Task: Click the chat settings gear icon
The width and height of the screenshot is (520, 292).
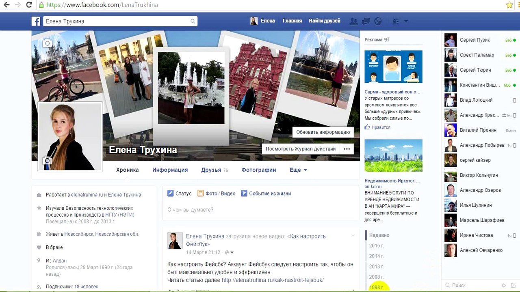Action: [x=504, y=286]
